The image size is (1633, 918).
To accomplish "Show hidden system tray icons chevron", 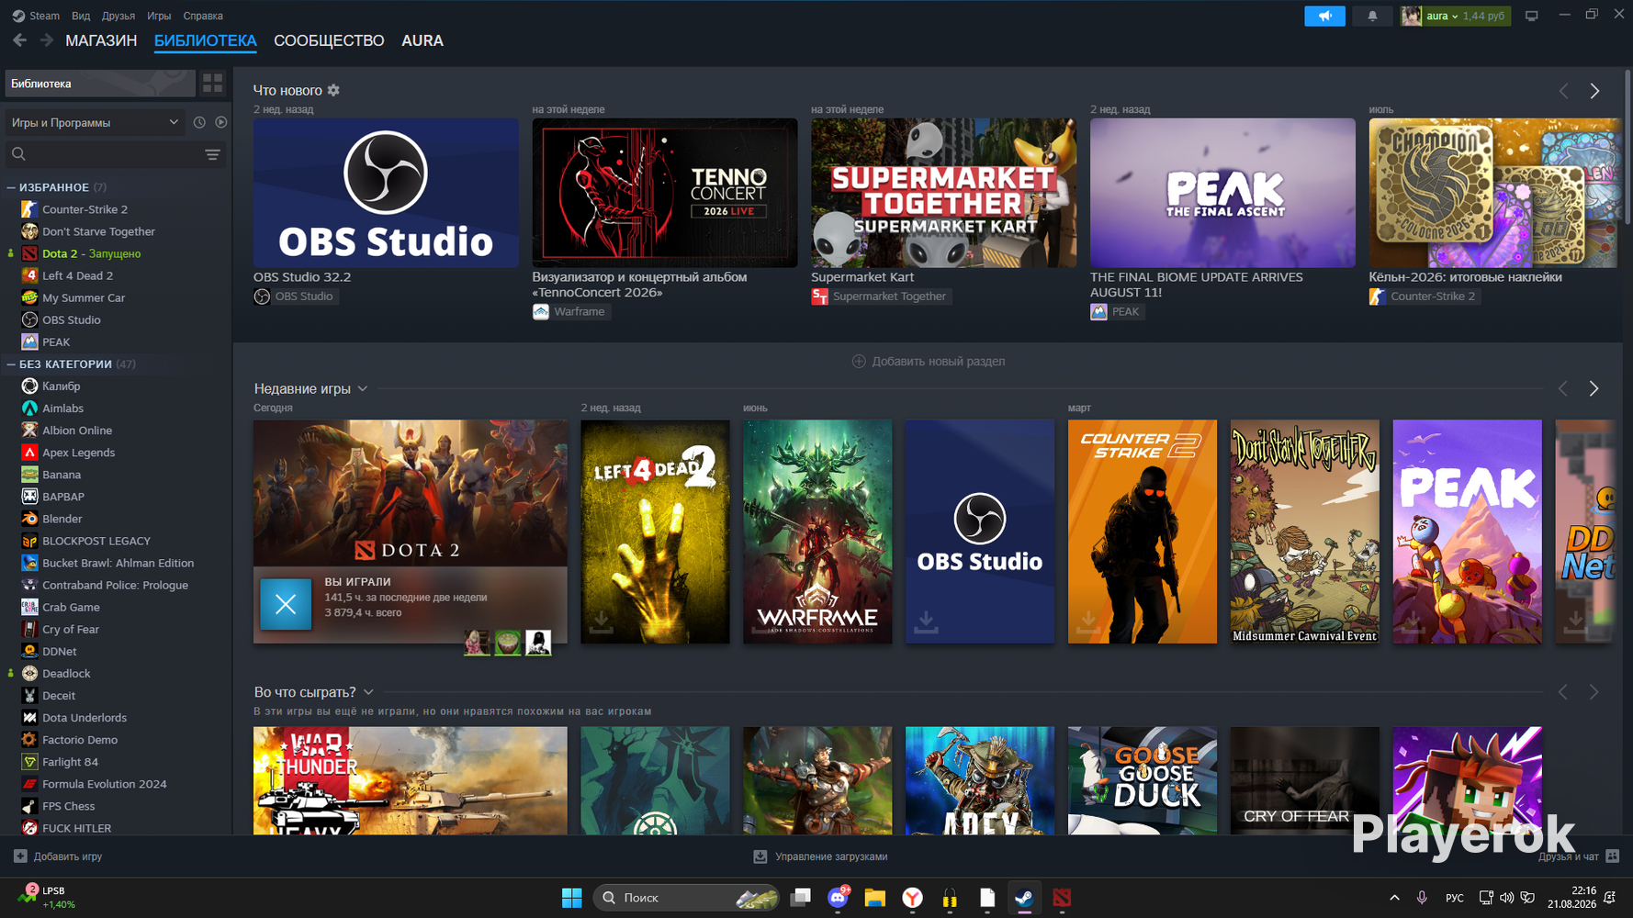I will [x=1394, y=898].
